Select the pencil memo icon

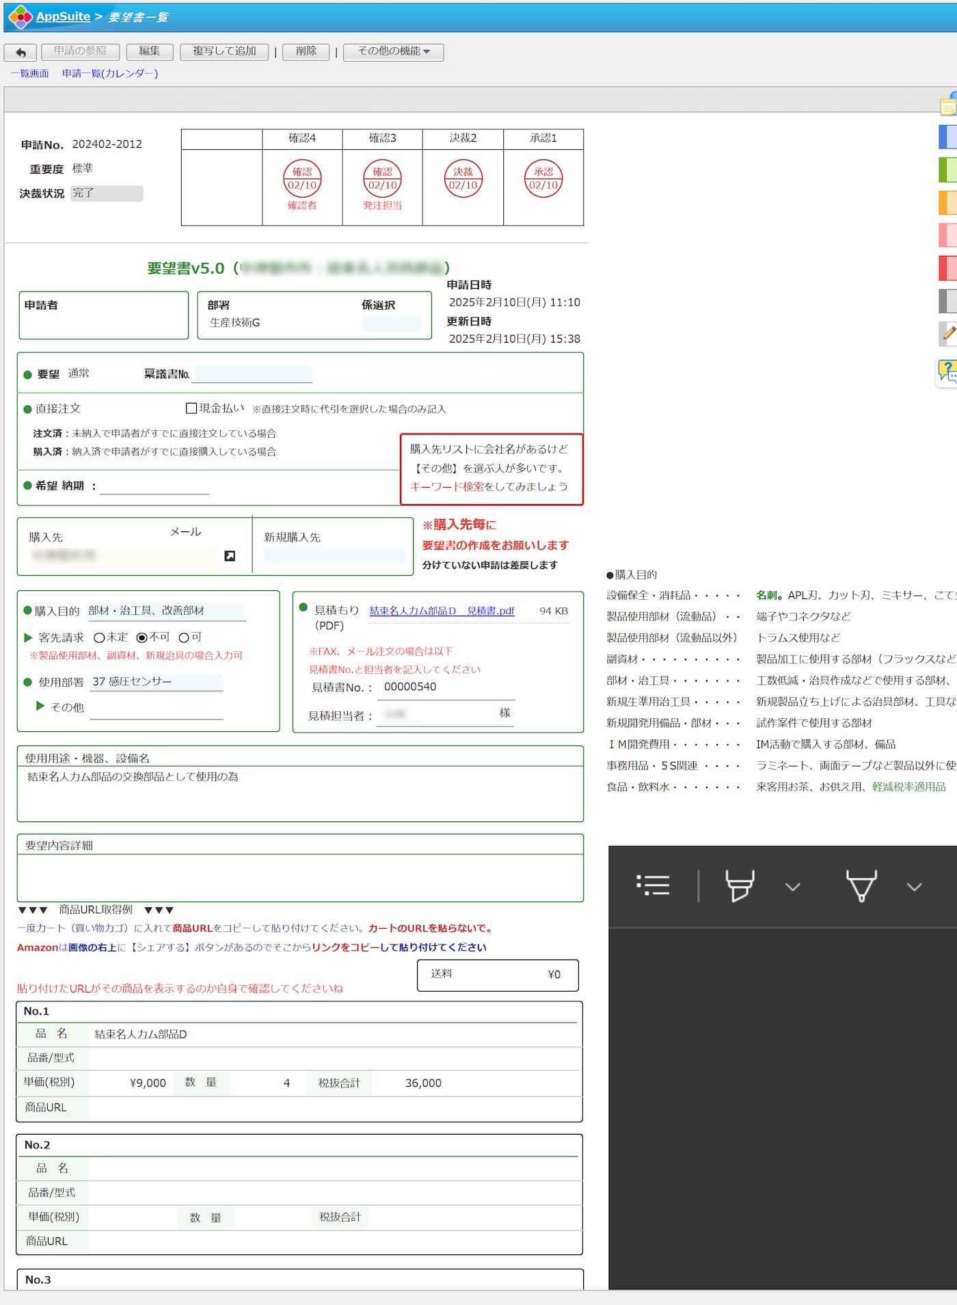(948, 333)
